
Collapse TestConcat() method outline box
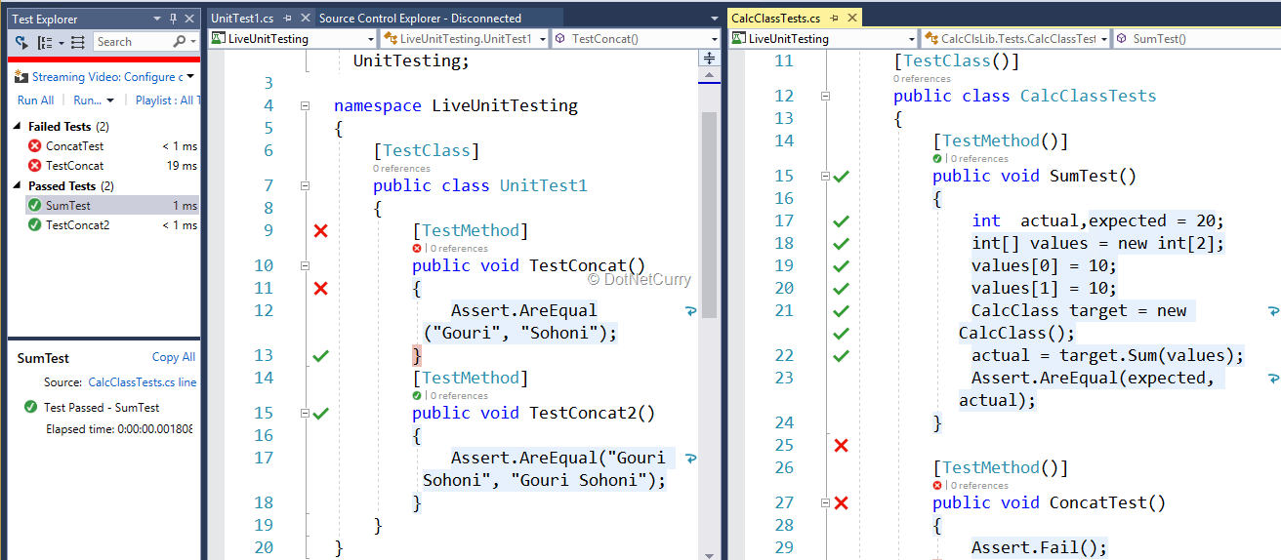(x=305, y=265)
